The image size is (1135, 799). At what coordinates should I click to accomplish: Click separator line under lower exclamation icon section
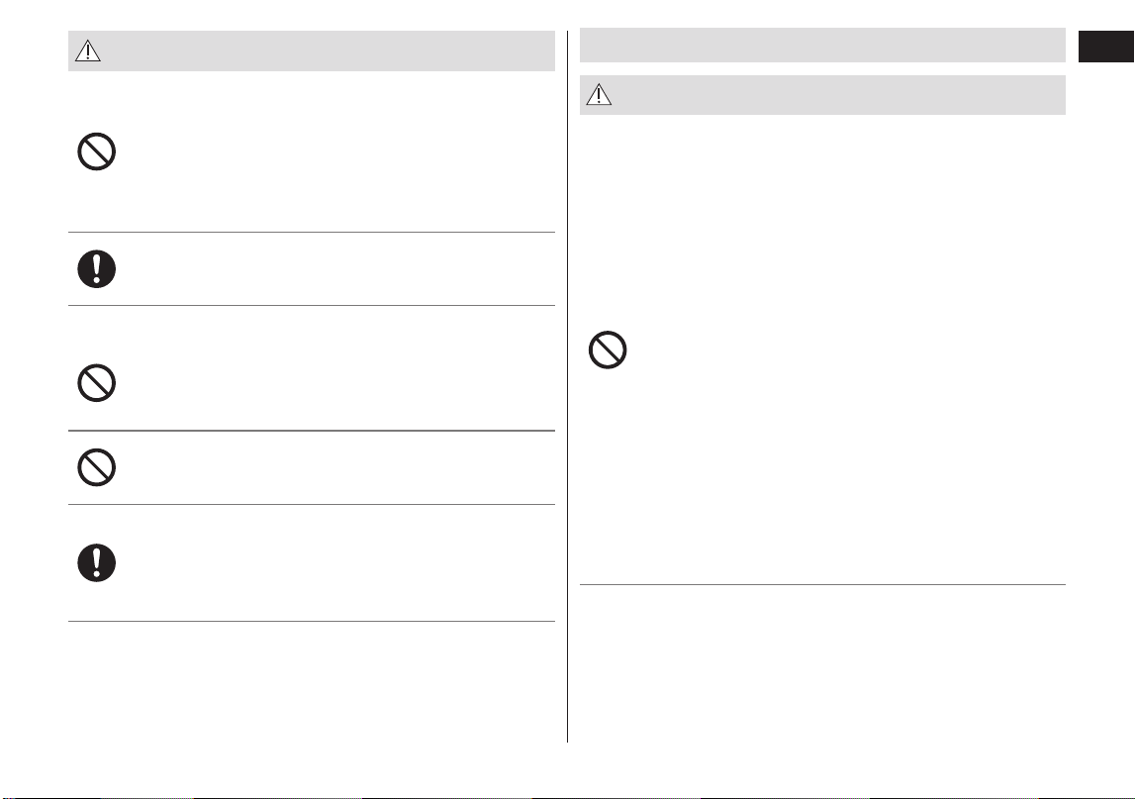[312, 622]
